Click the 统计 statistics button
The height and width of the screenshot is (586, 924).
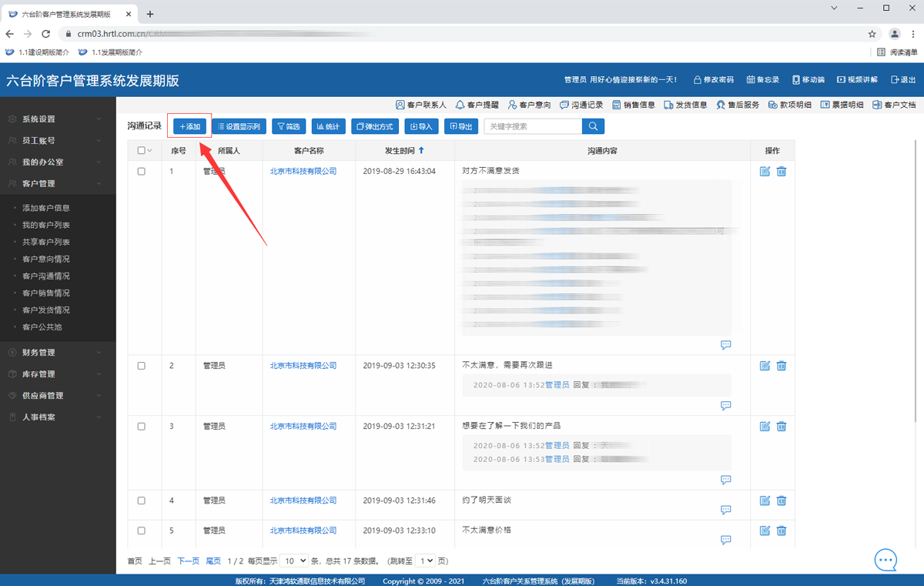pos(329,126)
